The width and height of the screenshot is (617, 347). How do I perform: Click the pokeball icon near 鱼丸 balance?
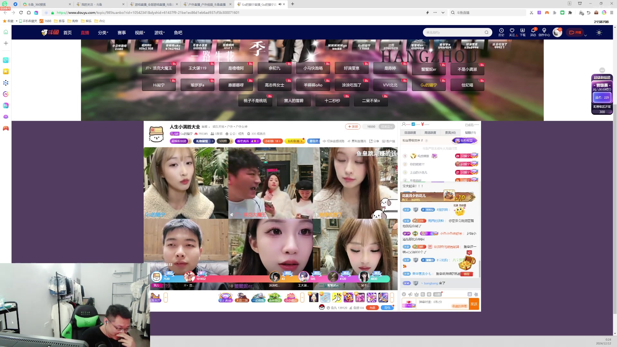coord(322,307)
